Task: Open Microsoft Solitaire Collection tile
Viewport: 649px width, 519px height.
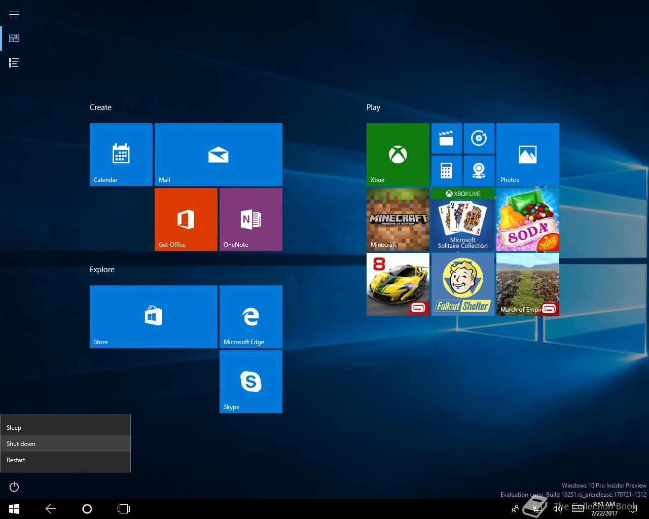Action: [x=463, y=219]
